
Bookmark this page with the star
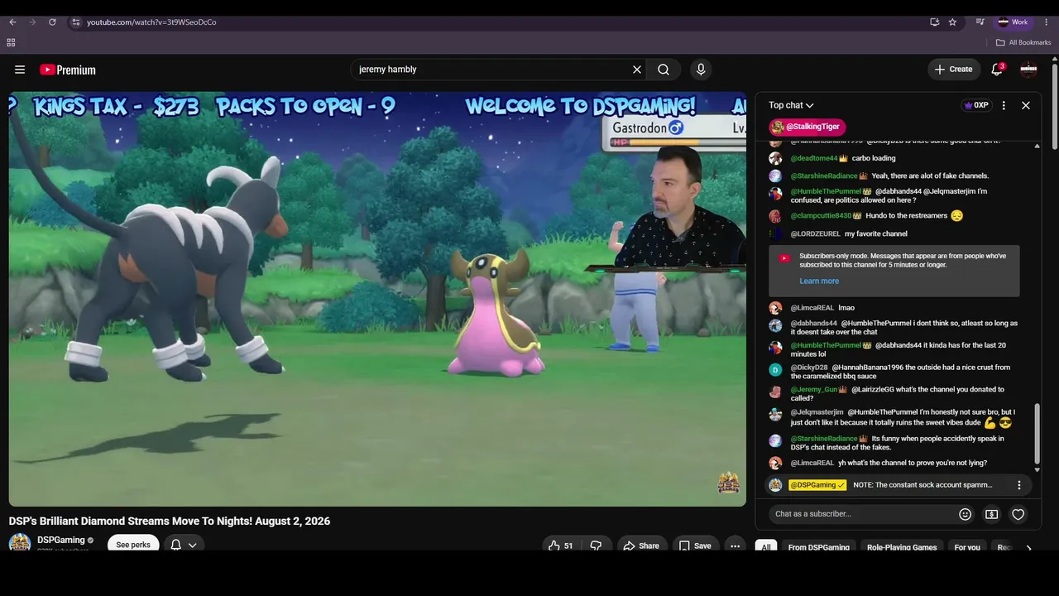click(952, 22)
